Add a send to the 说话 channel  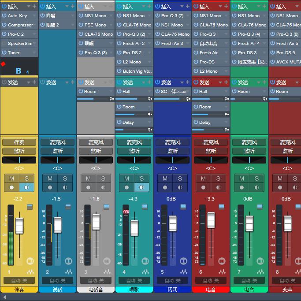tap(72, 82)
